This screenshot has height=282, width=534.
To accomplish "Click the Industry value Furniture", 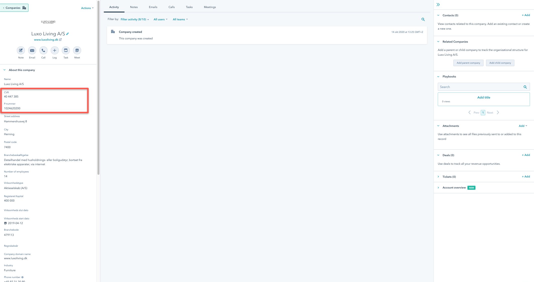I will [10, 270].
